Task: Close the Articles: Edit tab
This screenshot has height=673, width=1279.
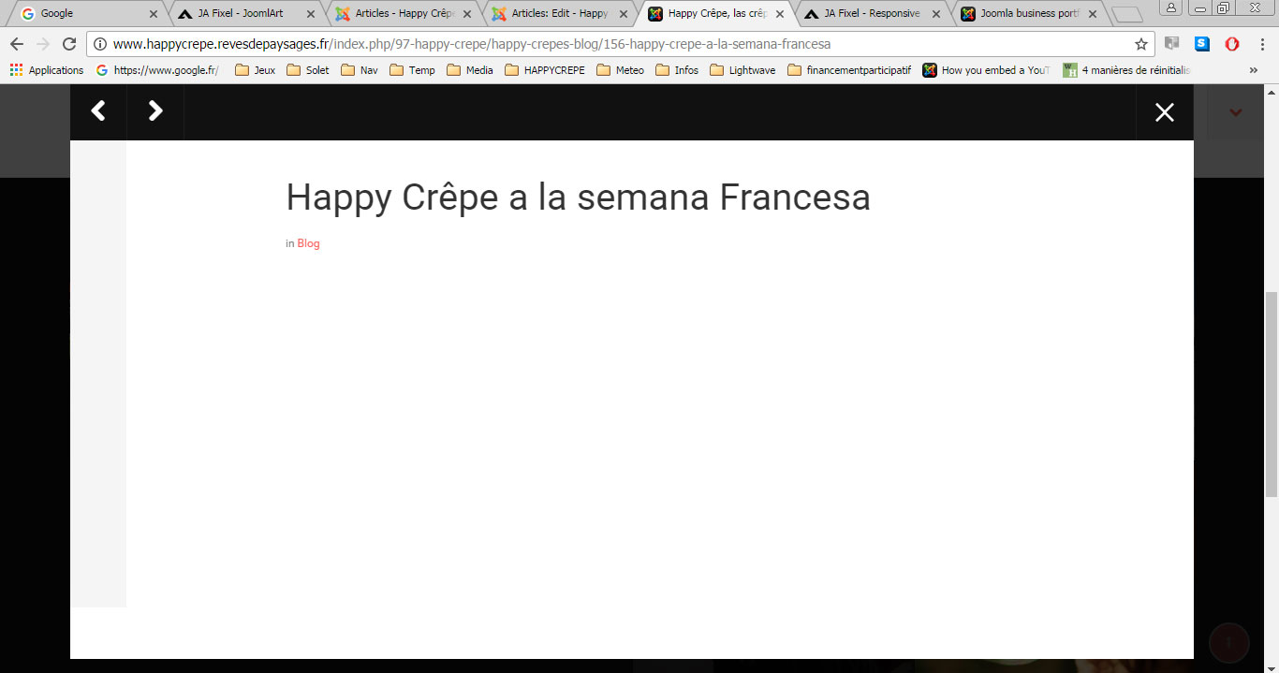Action: pyautogui.click(x=624, y=14)
